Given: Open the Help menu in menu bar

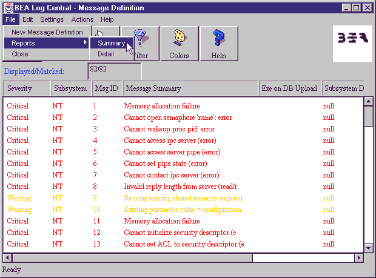Looking at the screenshot, I should tap(107, 19).
